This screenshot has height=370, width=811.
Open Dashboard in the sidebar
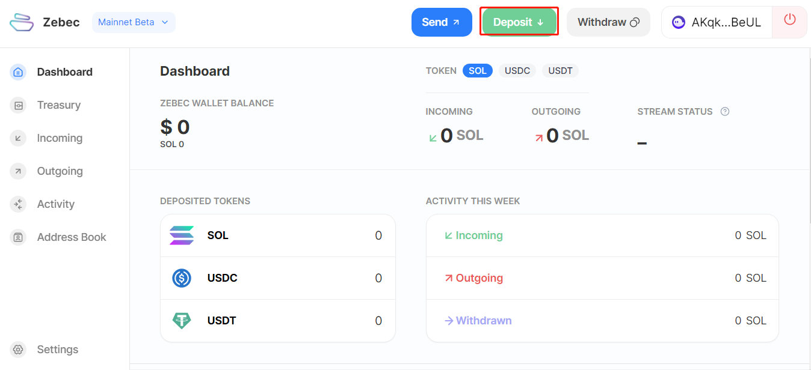click(64, 72)
